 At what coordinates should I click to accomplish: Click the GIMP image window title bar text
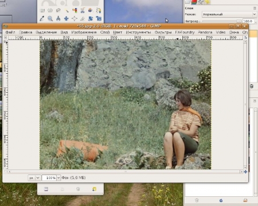coord(119,26)
